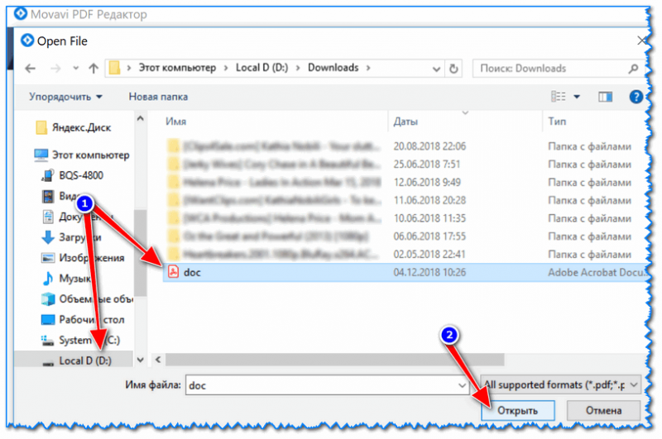This screenshot has width=662, height=439.
Task: Select folder dated 11.06.2018 20:28
Action: coord(404,200)
